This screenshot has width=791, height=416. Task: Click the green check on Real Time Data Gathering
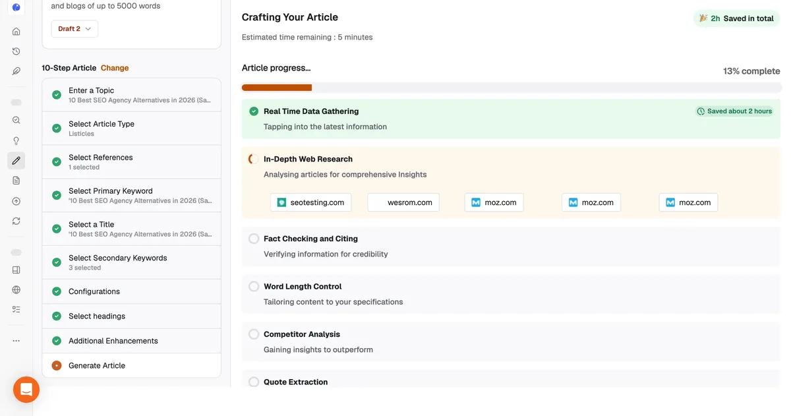tap(254, 111)
